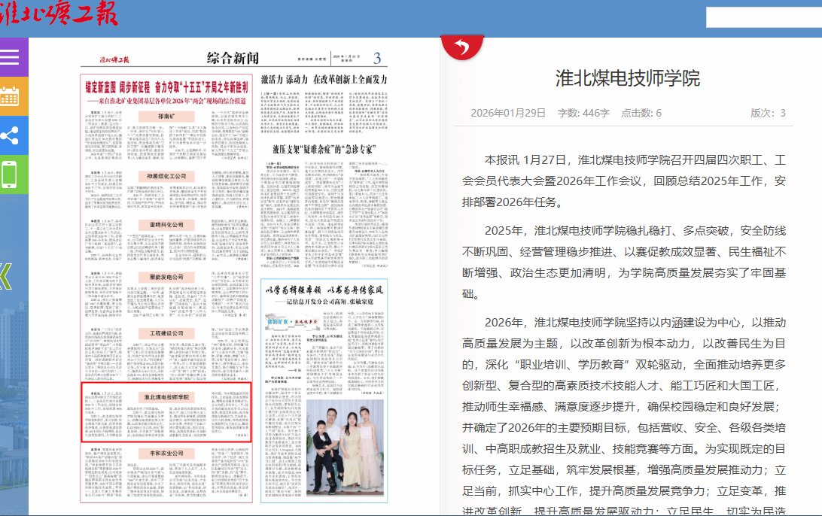Go to previous page with left chevron
This screenshot has width=822, height=516.
[x=6, y=276]
